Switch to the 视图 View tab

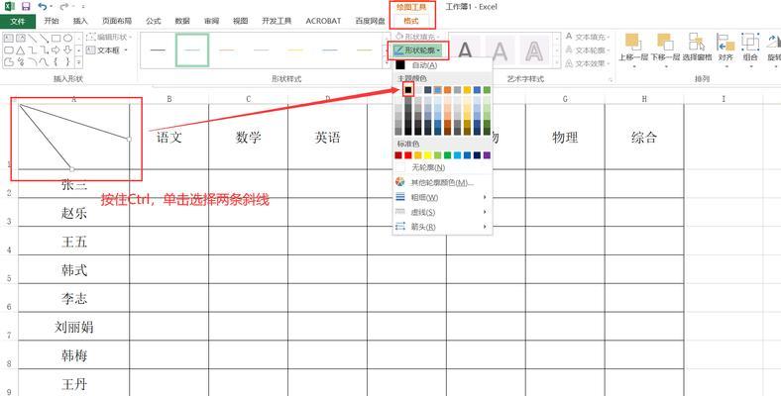click(241, 21)
